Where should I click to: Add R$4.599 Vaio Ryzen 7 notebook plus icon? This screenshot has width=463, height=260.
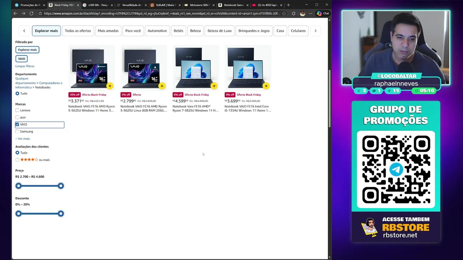pyautogui.click(x=214, y=86)
